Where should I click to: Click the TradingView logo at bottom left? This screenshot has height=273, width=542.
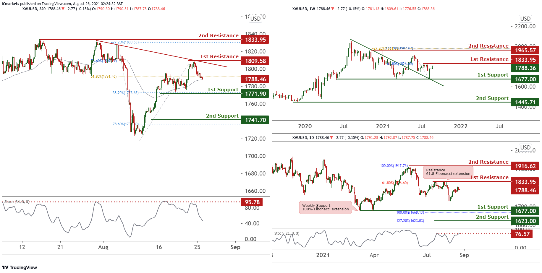pyautogui.click(x=20, y=267)
